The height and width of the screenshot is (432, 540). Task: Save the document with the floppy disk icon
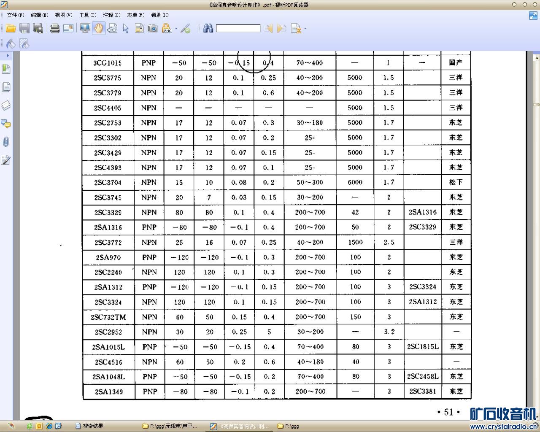pos(24,28)
